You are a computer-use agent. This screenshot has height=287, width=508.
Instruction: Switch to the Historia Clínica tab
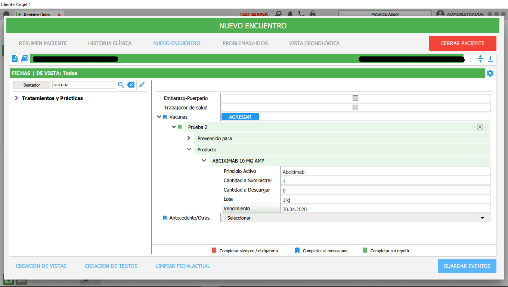(x=110, y=43)
